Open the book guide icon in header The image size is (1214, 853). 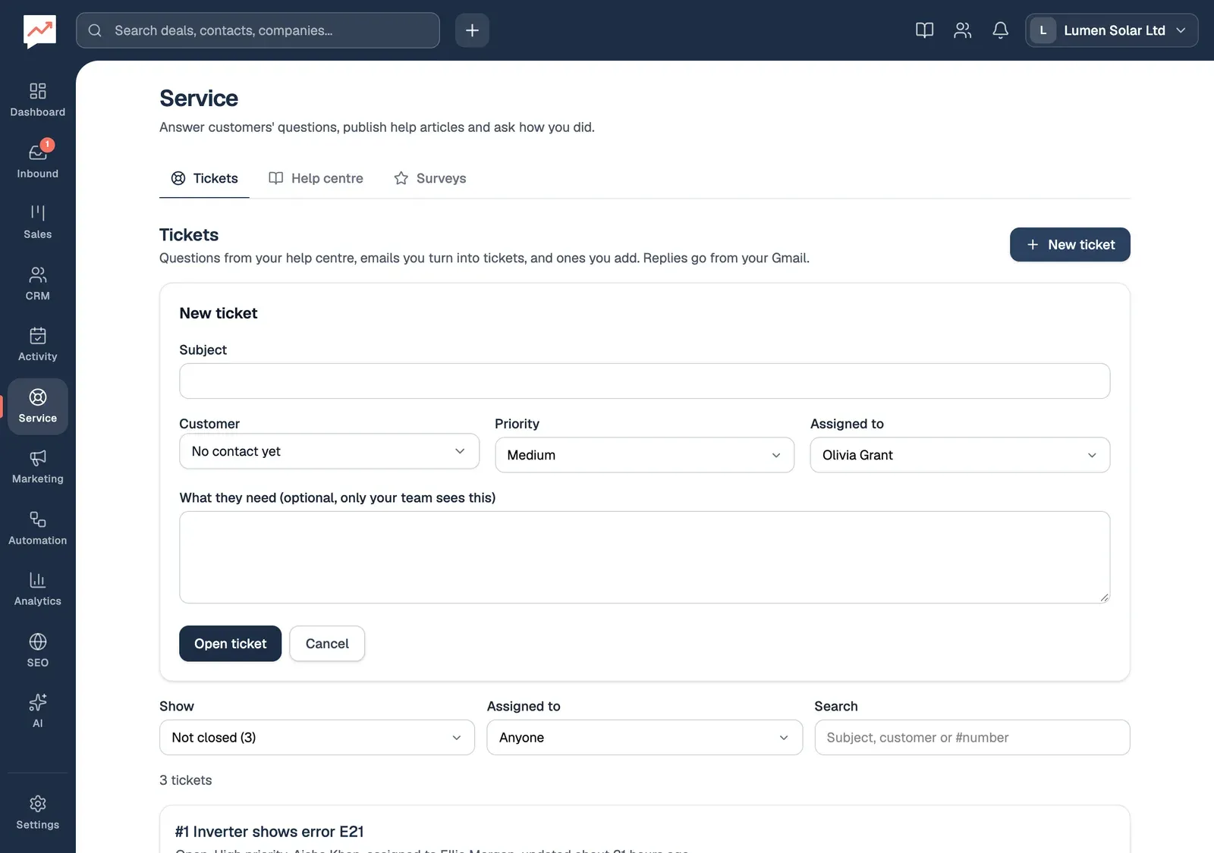tap(924, 30)
